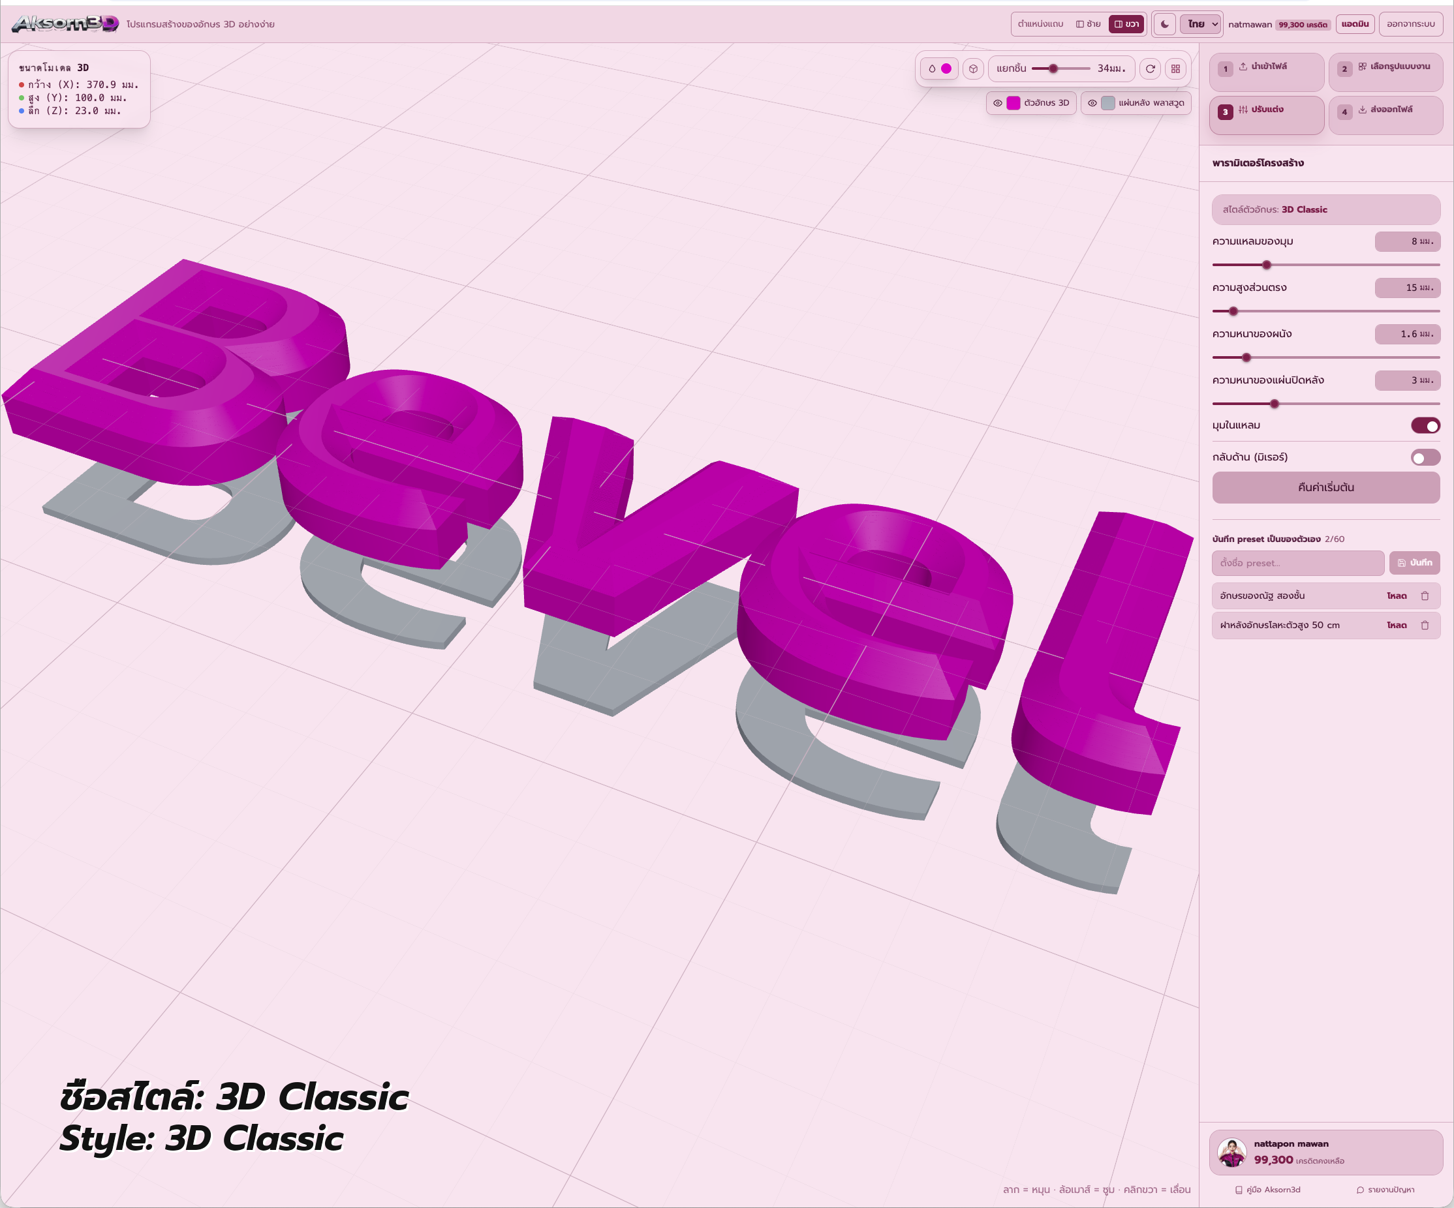Screen dimensions: 1454x1208
Task: Set sidebar position to ซ้าย
Action: tap(1089, 24)
